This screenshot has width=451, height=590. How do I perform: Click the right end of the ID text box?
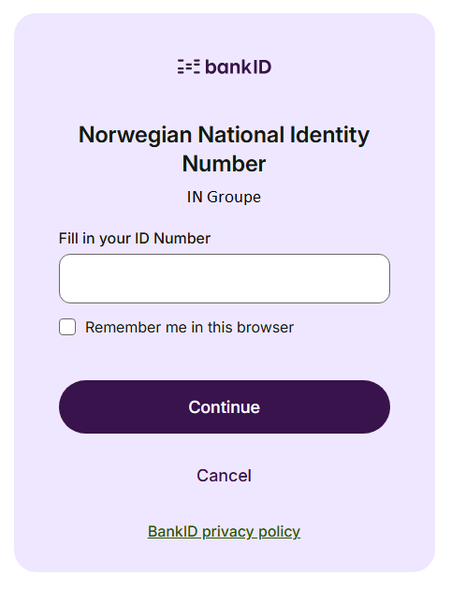tap(384, 278)
